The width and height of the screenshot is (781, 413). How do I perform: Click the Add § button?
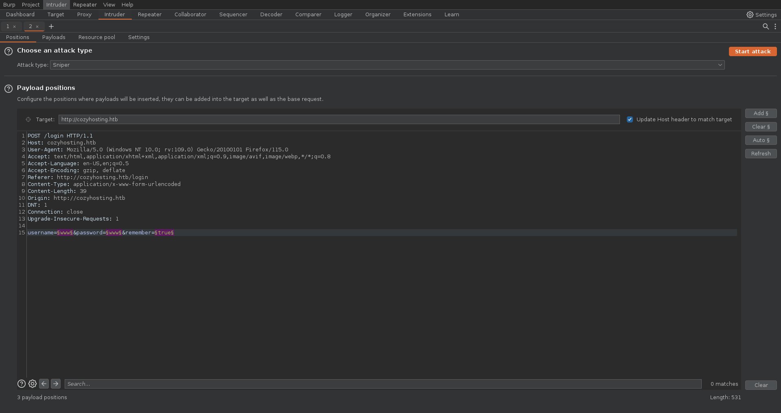[x=761, y=114]
